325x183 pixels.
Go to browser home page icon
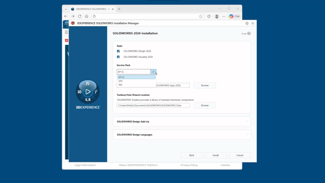[x=87, y=16]
